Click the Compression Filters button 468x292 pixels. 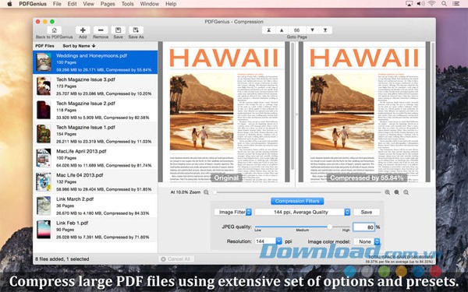click(x=297, y=201)
